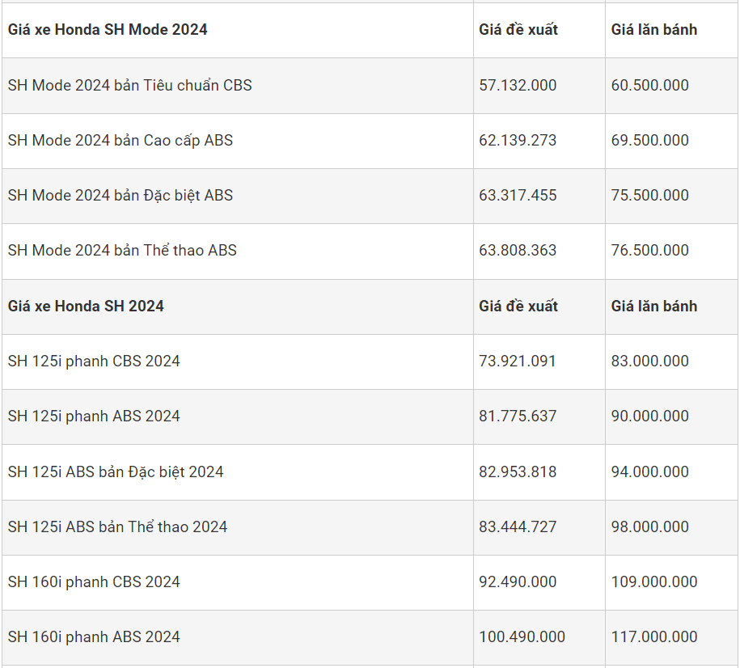
Task: Click the suggested price 63.317.455
Action: click(518, 195)
